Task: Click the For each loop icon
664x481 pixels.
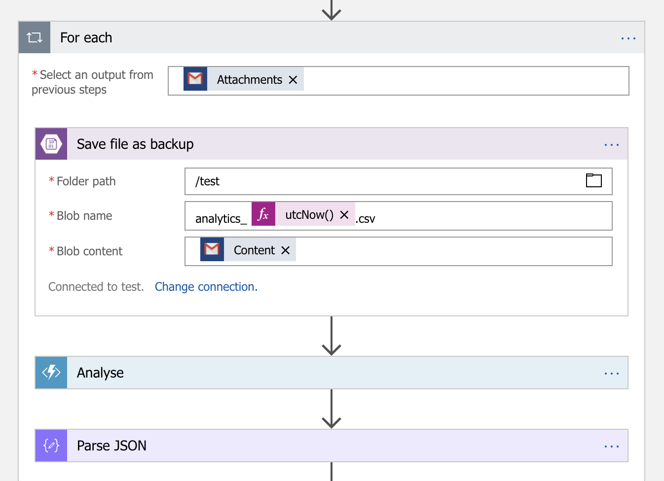Action: [x=35, y=37]
